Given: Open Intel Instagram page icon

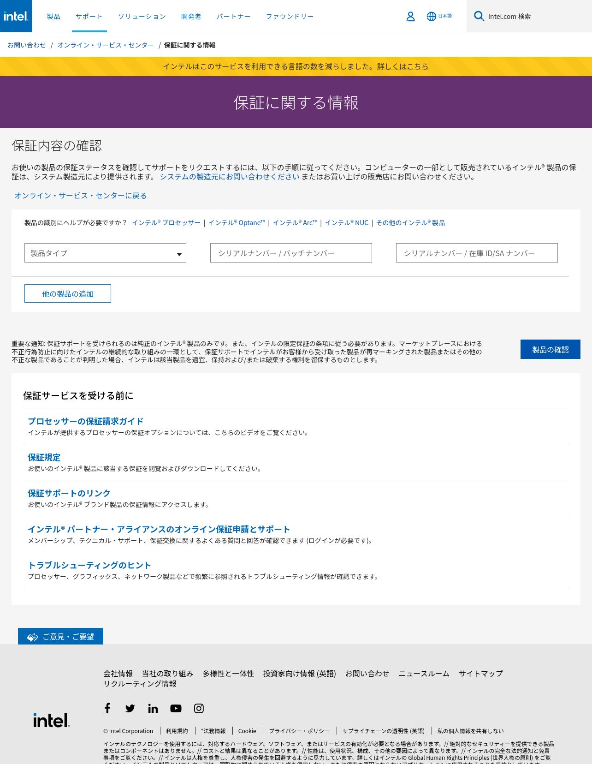Looking at the screenshot, I should 199,708.
